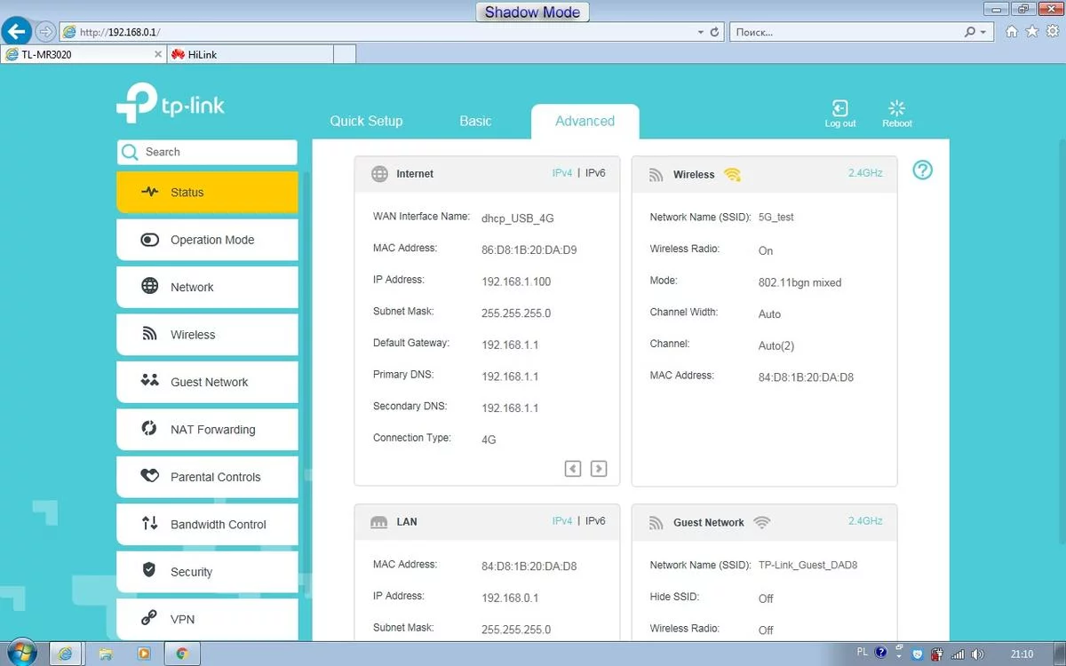Show previous Internet connection with left arrow
Viewport: 1066px width, 666px height.
(x=573, y=468)
